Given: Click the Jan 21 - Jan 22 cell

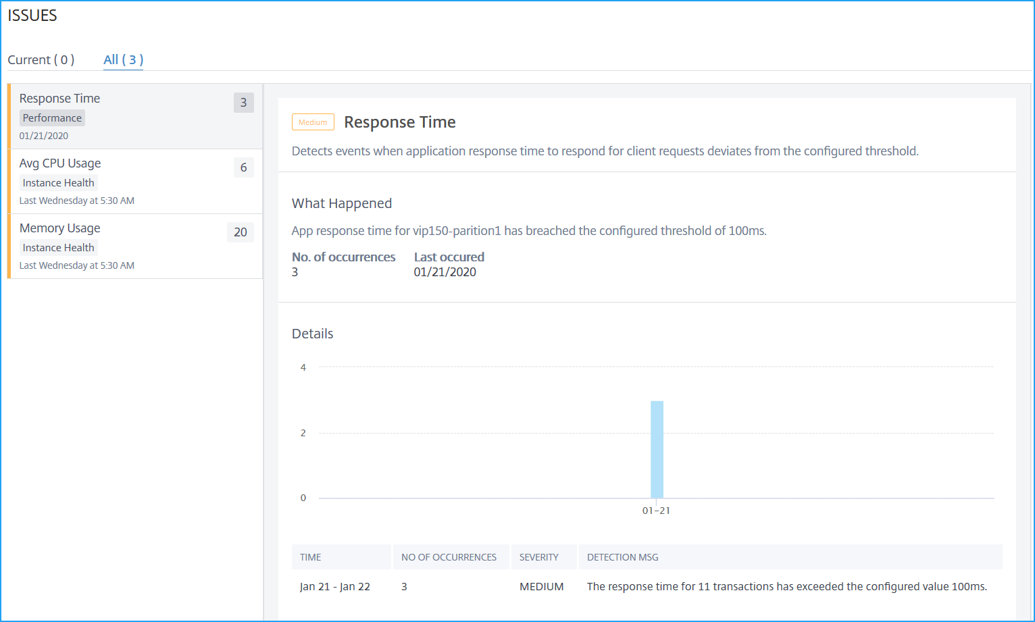Looking at the screenshot, I should (335, 586).
